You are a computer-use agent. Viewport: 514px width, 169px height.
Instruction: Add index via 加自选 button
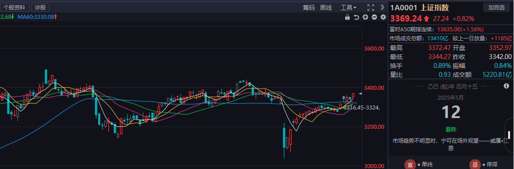pyautogui.click(x=496, y=8)
